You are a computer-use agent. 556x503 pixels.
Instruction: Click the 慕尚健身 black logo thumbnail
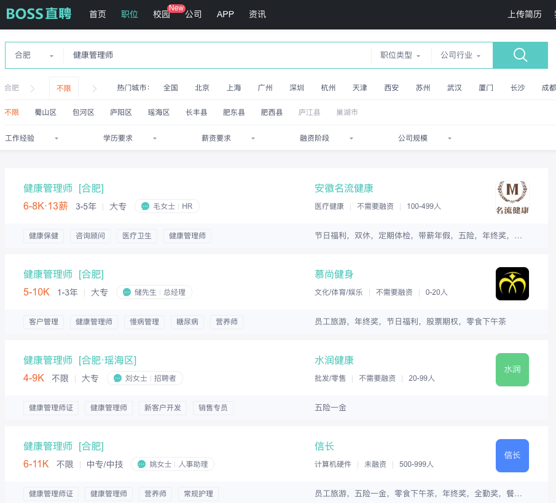click(512, 284)
